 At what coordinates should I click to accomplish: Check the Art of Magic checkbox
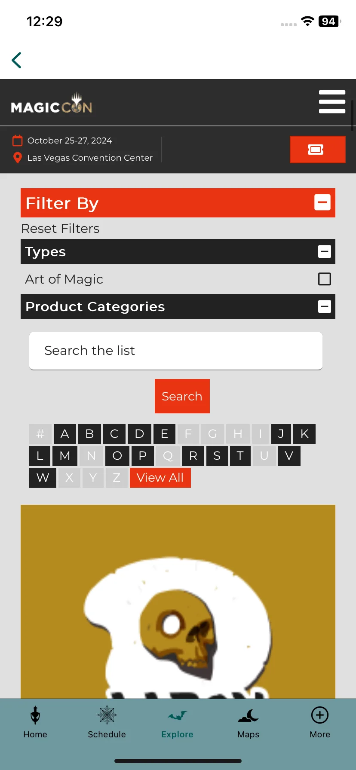[325, 279]
